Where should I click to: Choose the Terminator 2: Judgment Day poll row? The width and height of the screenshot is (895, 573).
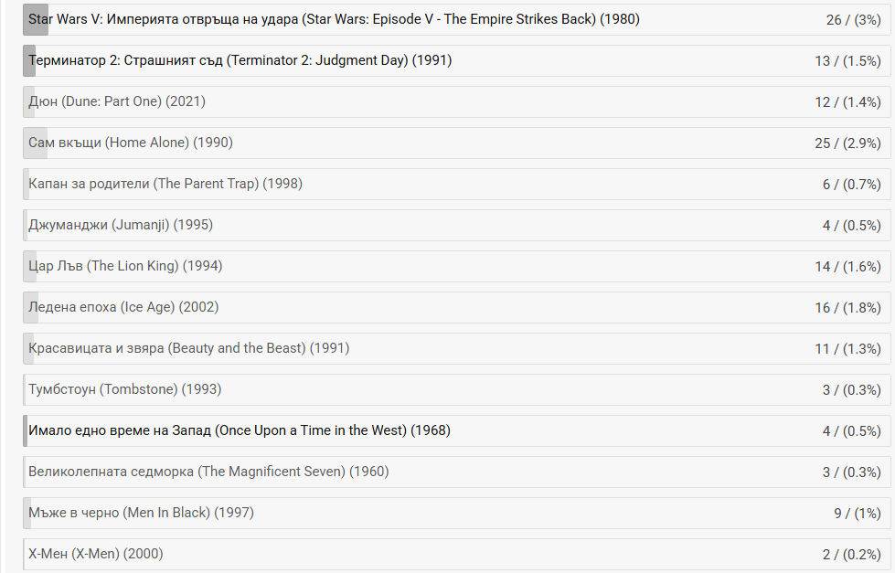point(456,60)
